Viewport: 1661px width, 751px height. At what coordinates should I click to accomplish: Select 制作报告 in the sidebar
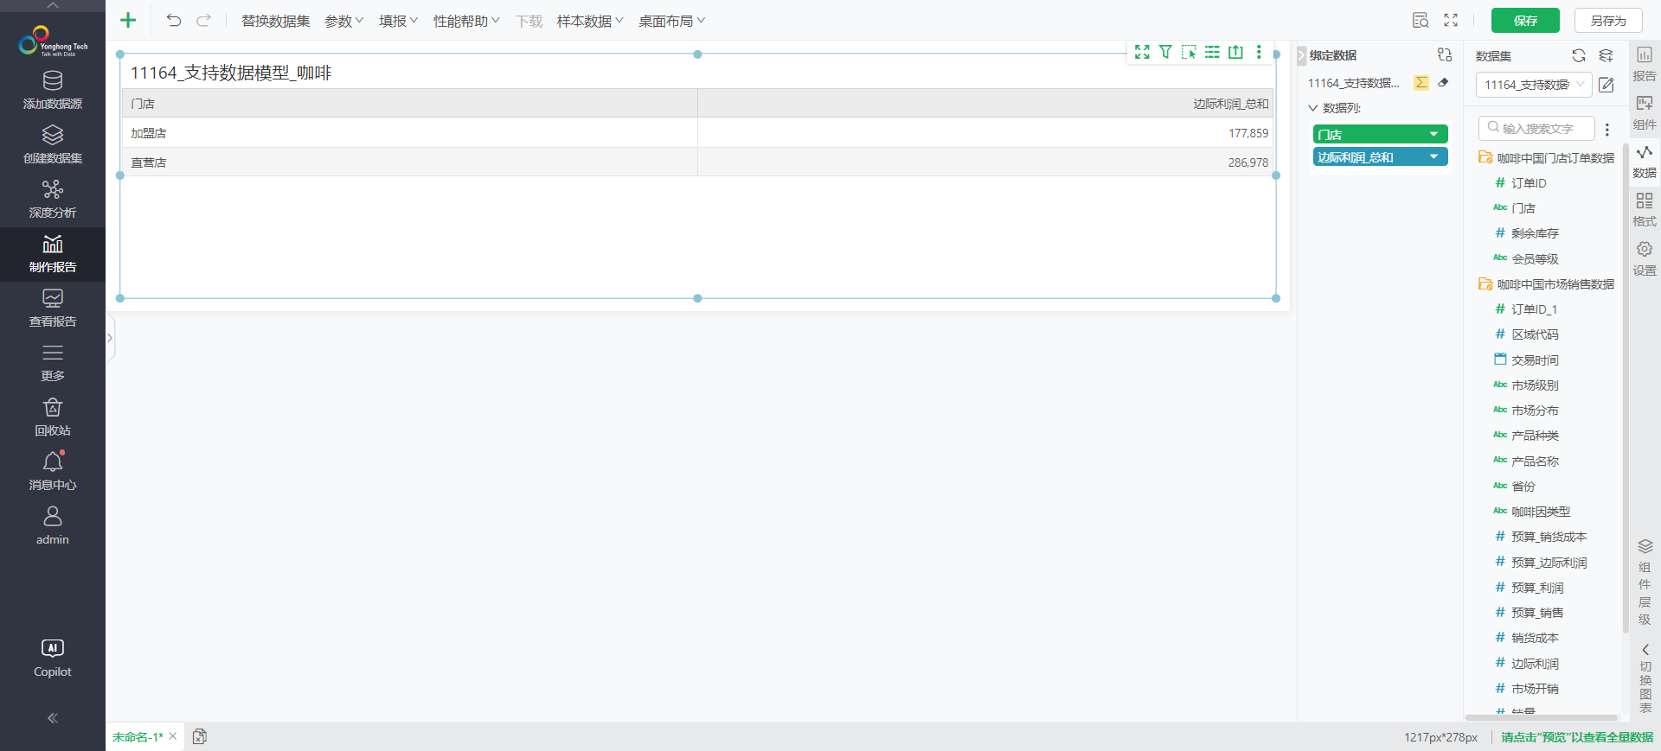53,254
